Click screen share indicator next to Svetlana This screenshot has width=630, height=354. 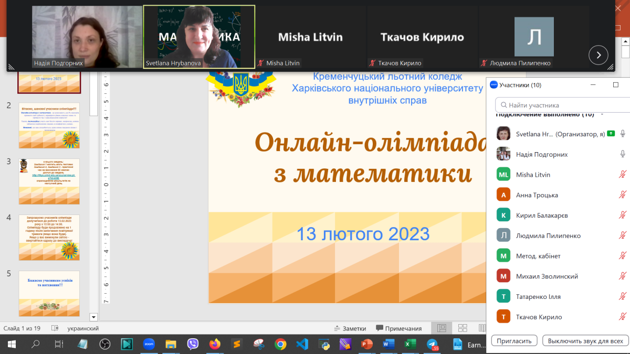coord(611,134)
